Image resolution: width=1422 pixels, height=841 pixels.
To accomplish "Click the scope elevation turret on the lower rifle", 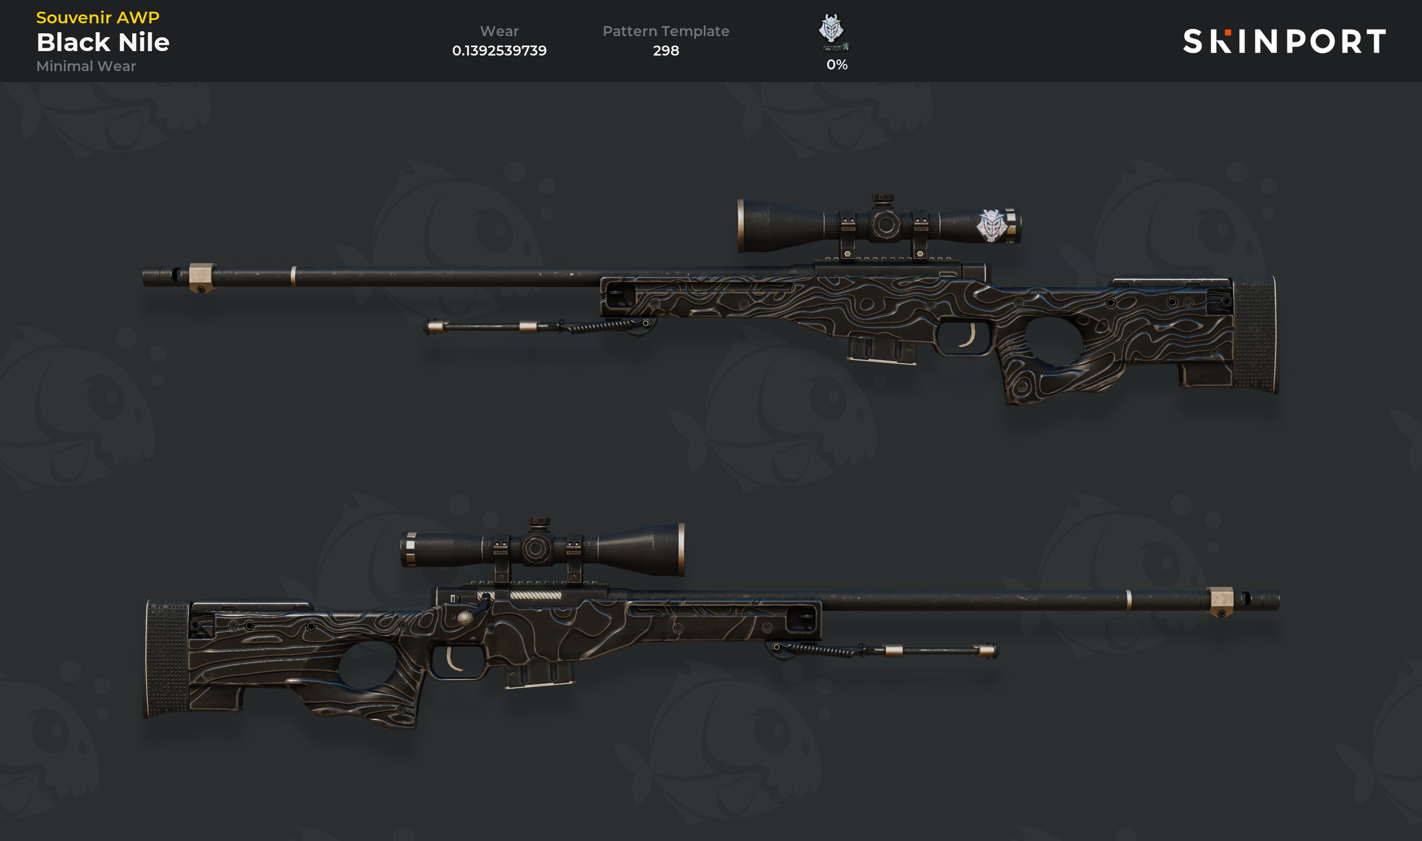I will pos(539,523).
